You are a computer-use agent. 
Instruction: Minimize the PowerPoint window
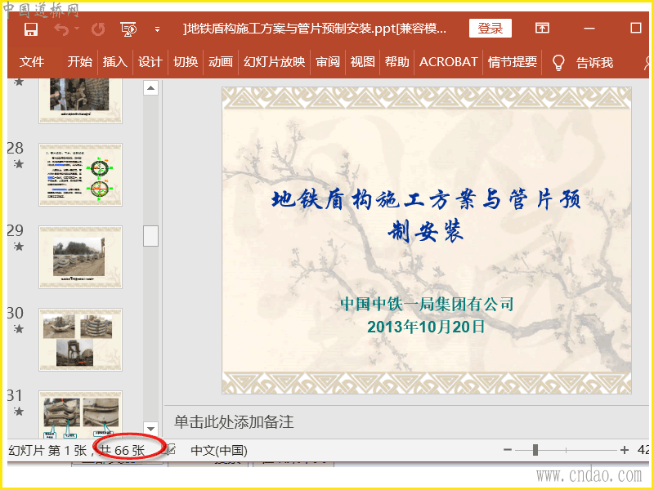click(x=589, y=29)
